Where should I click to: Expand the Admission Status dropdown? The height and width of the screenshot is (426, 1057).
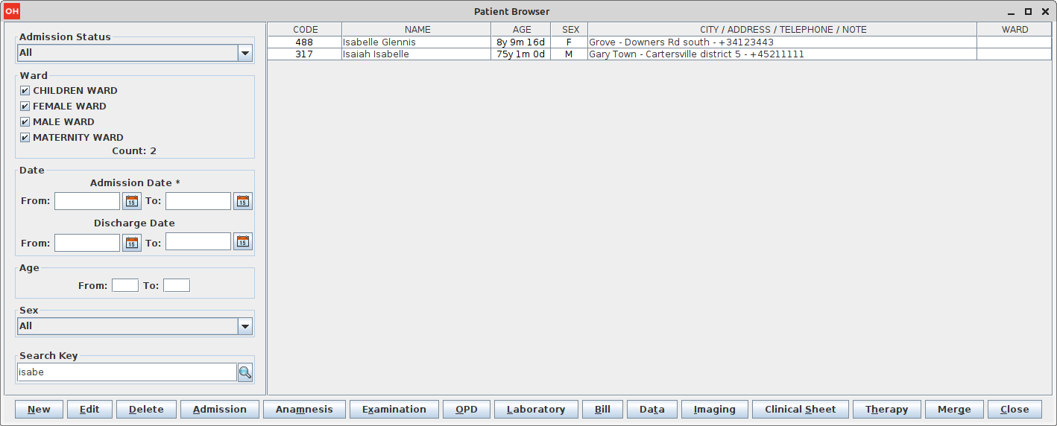pyautogui.click(x=244, y=53)
